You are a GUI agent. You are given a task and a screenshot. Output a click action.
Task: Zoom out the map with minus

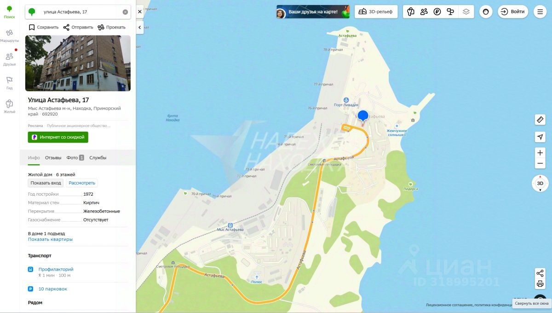(540, 163)
